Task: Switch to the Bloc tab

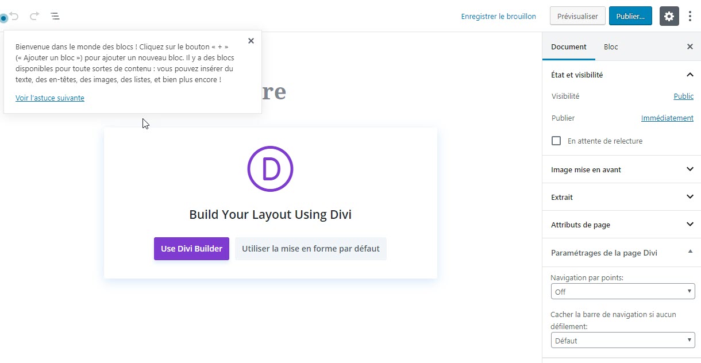Action: pyautogui.click(x=611, y=47)
